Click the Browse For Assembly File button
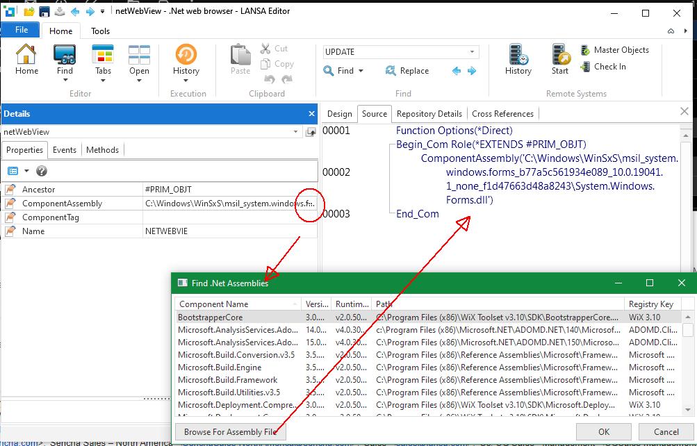 (229, 431)
